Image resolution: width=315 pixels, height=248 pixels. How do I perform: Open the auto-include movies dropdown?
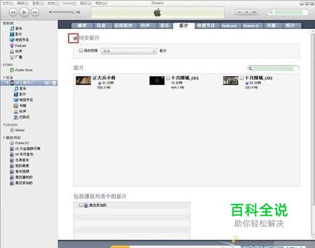(x=129, y=51)
